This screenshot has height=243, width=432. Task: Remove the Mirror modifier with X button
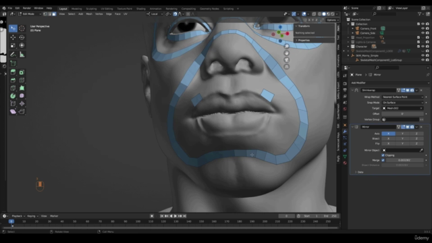point(421,127)
